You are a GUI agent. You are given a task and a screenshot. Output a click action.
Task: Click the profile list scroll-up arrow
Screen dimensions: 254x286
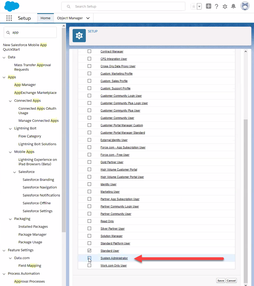click(246, 51)
